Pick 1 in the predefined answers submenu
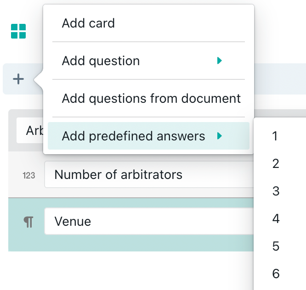Viewport: 306px width, 290px height. [x=275, y=136]
